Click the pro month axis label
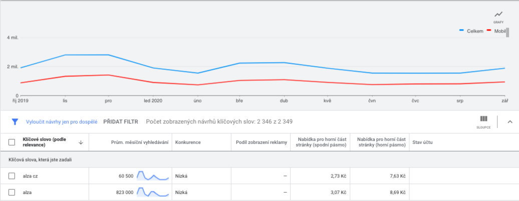This screenshot has width=519, height=201. [108, 100]
